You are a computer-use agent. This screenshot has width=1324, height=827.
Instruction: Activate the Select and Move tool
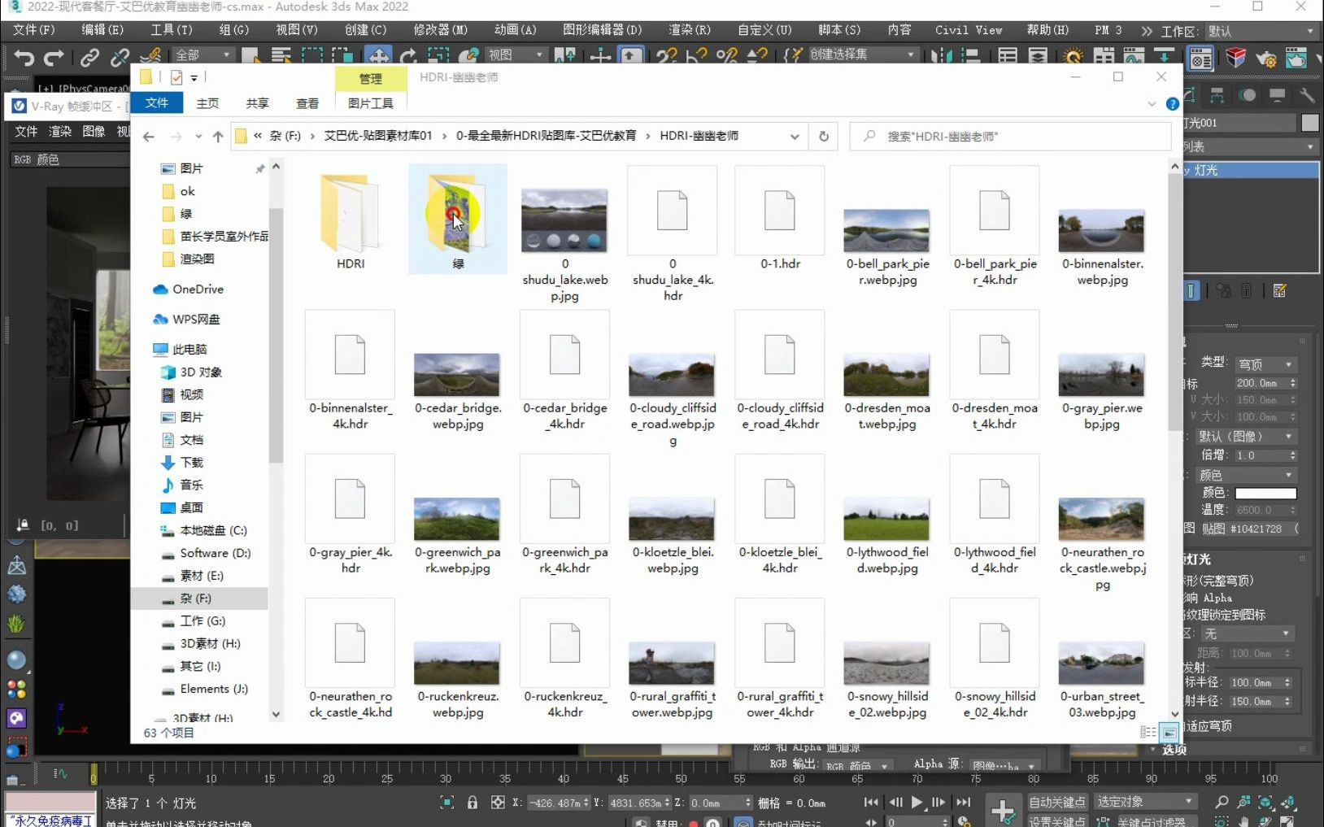tap(379, 55)
